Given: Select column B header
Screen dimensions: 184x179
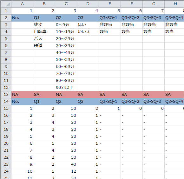Looking at the screenshot, I should pyautogui.click(x=44, y=4).
